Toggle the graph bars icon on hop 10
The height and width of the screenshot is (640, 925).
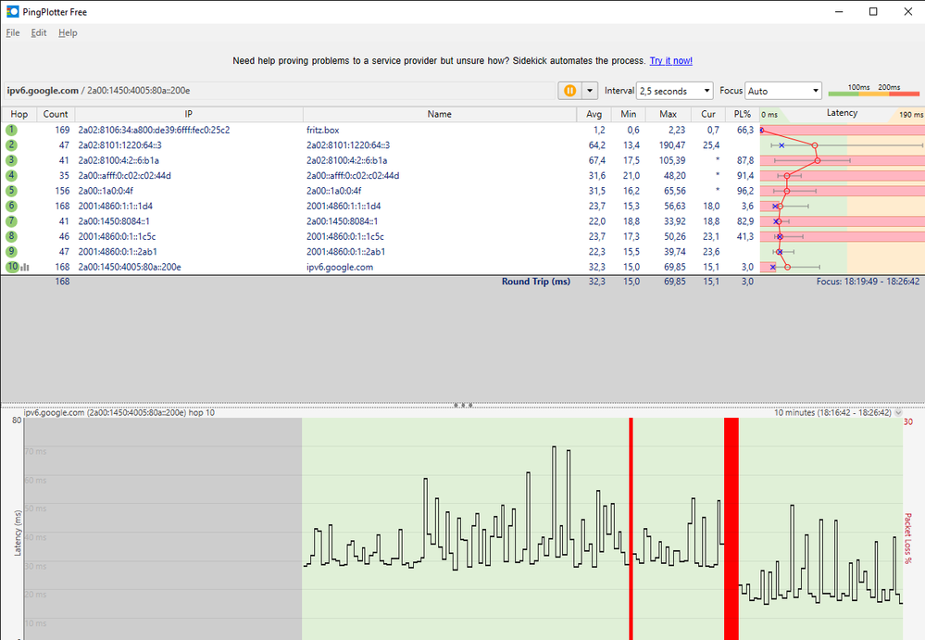pyautogui.click(x=25, y=268)
